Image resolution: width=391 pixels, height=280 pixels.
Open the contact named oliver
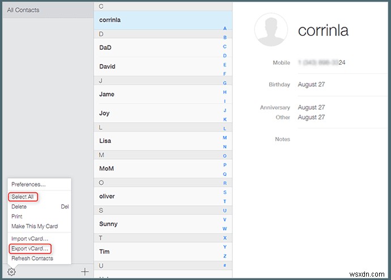coord(107,196)
